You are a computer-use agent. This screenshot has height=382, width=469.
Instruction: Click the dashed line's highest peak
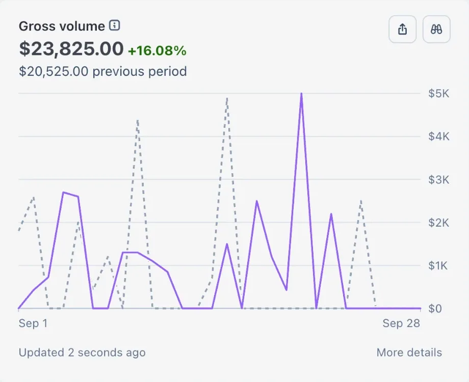pyautogui.click(x=227, y=98)
